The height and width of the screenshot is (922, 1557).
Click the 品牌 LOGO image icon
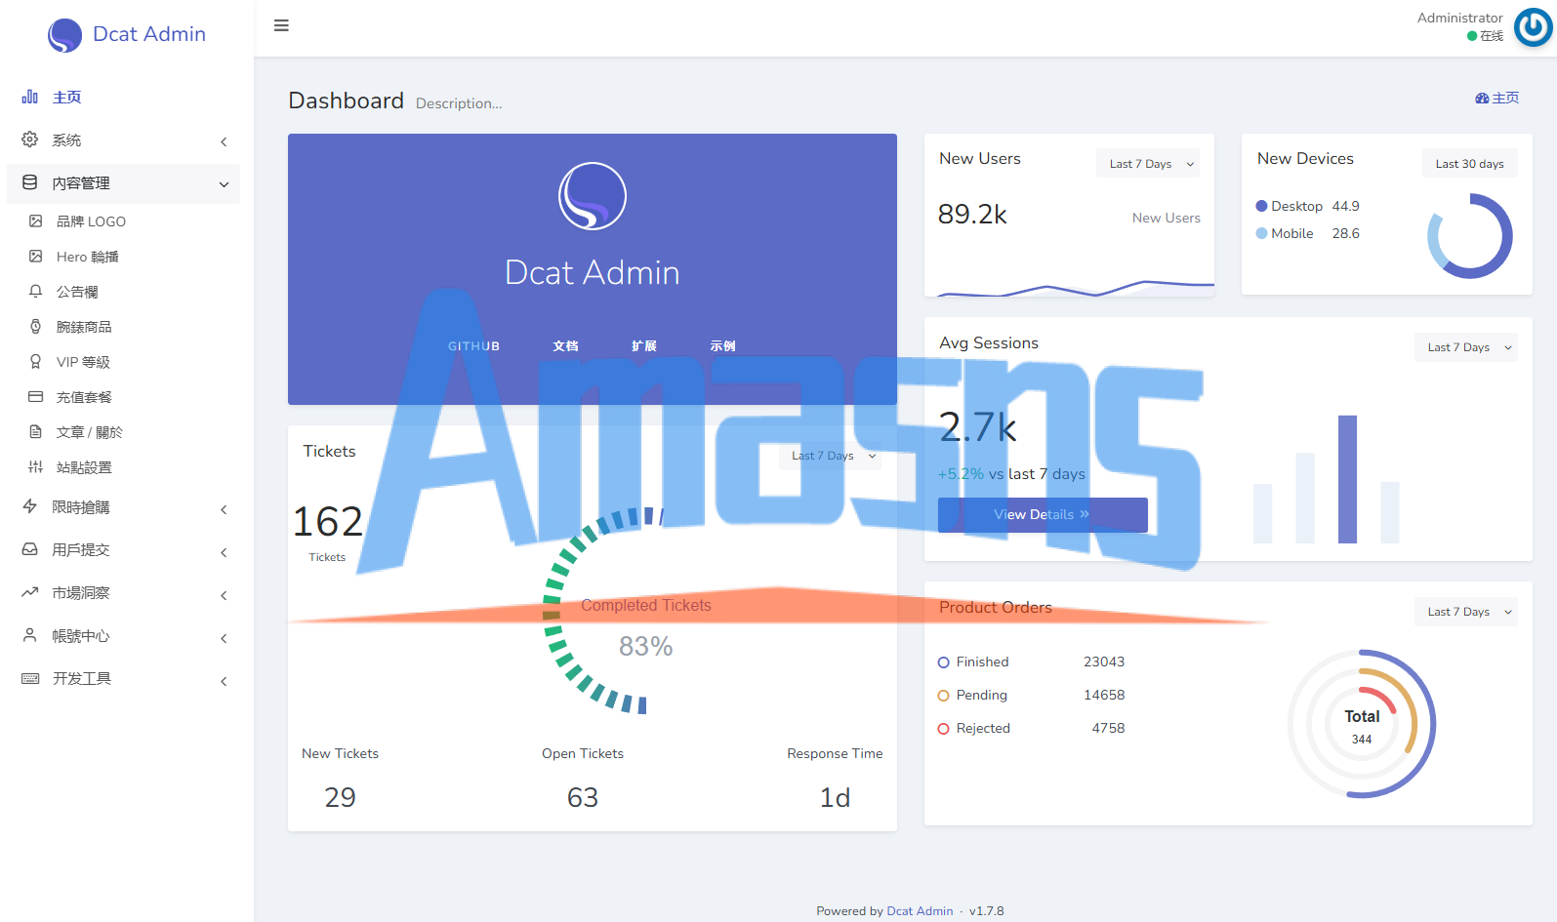click(x=36, y=221)
